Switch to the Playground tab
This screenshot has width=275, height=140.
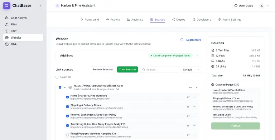[90, 20]
